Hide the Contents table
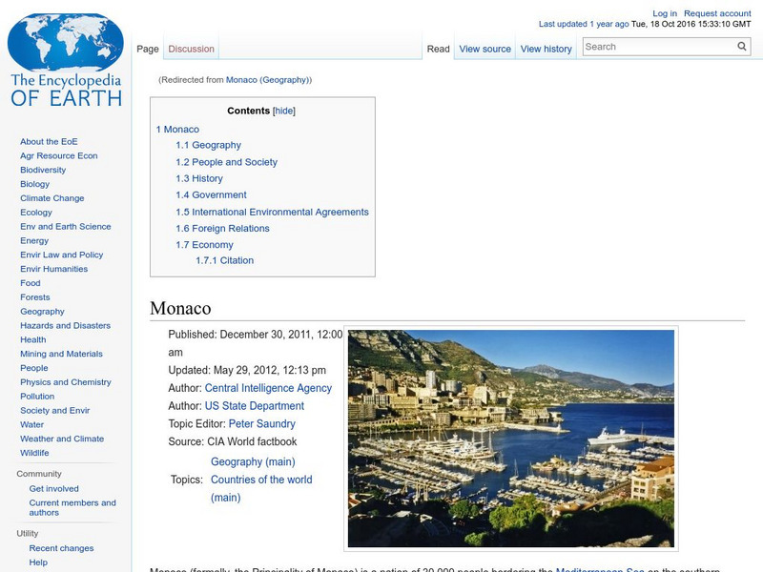The height and width of the screenshot is (572, 763). click(283, 111)
